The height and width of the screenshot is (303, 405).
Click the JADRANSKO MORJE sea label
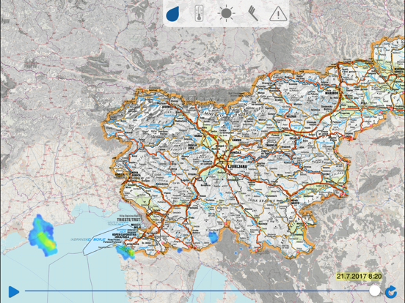[x=88, y=239]
